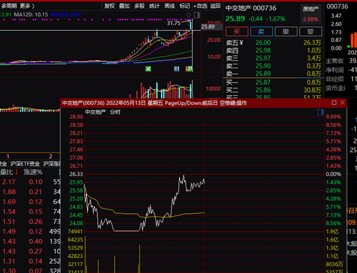Click the blue 卖 sell button

(x=262, y=32)
